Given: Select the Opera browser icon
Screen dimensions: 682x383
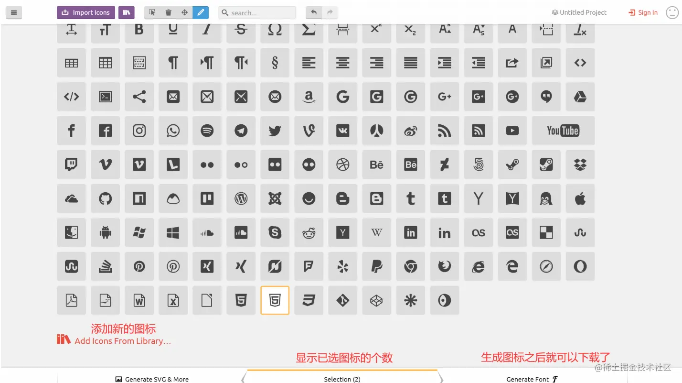Looking at the screenshot, I should click(x=580, y=266).
